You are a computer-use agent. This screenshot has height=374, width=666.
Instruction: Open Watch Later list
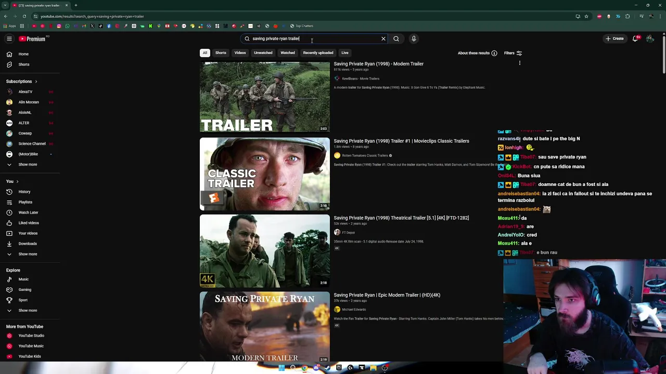click(x=30, y=212)
